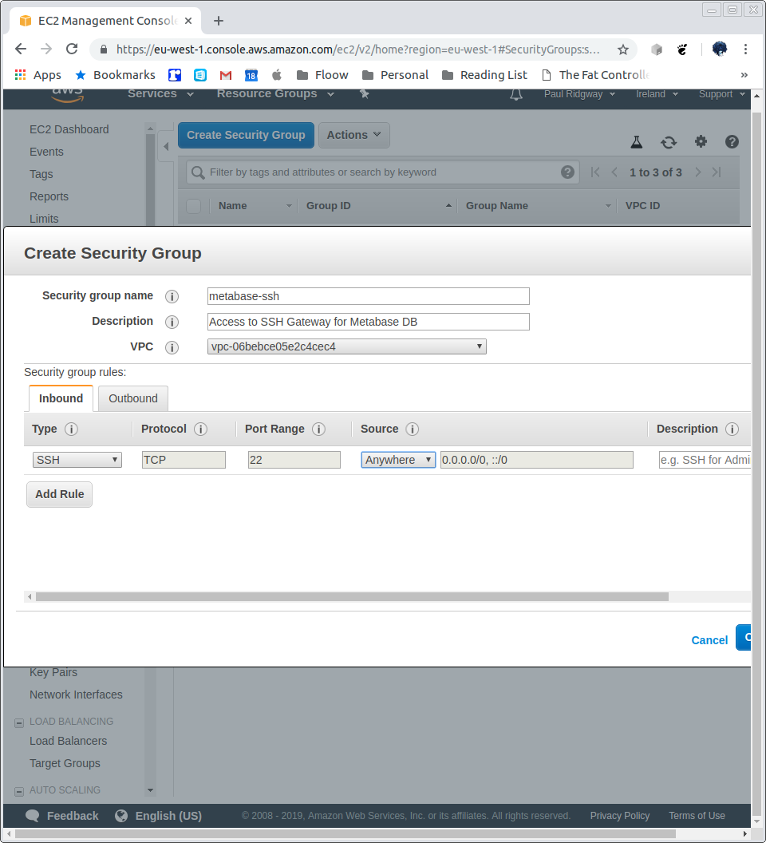Open table settings gear icon
Viewport: 766px width, 843px height.
pyautogui.click(x=701, y=141)
